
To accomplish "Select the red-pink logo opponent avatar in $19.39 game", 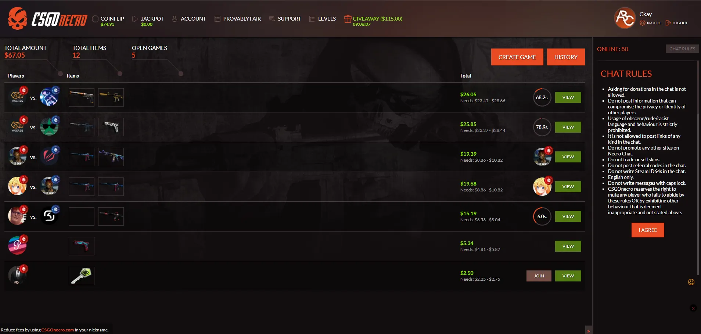I will [x=49, y=157].
